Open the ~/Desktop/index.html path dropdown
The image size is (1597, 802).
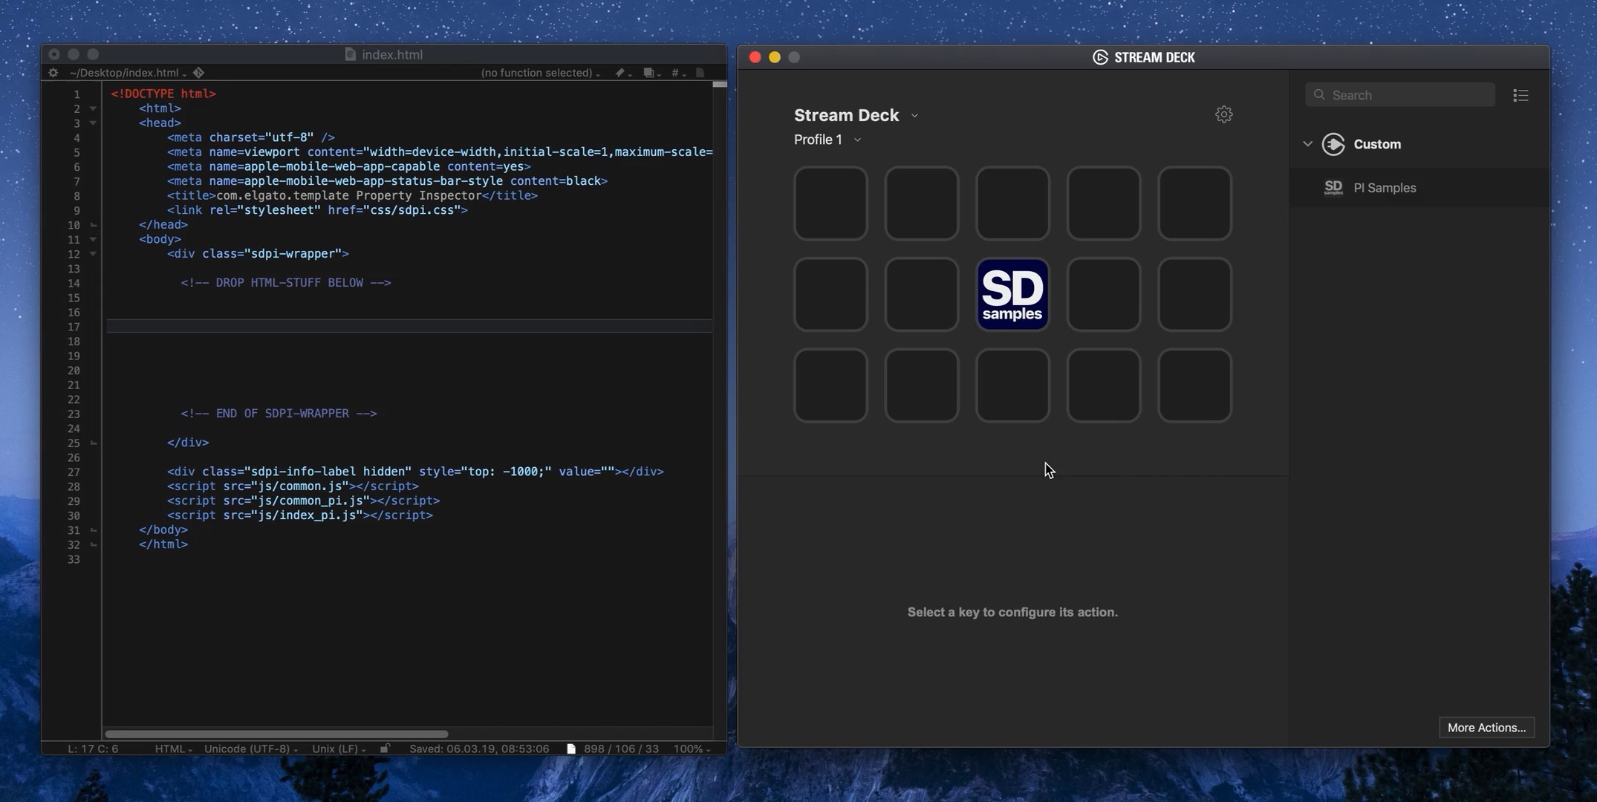click(x=128, y=73)
